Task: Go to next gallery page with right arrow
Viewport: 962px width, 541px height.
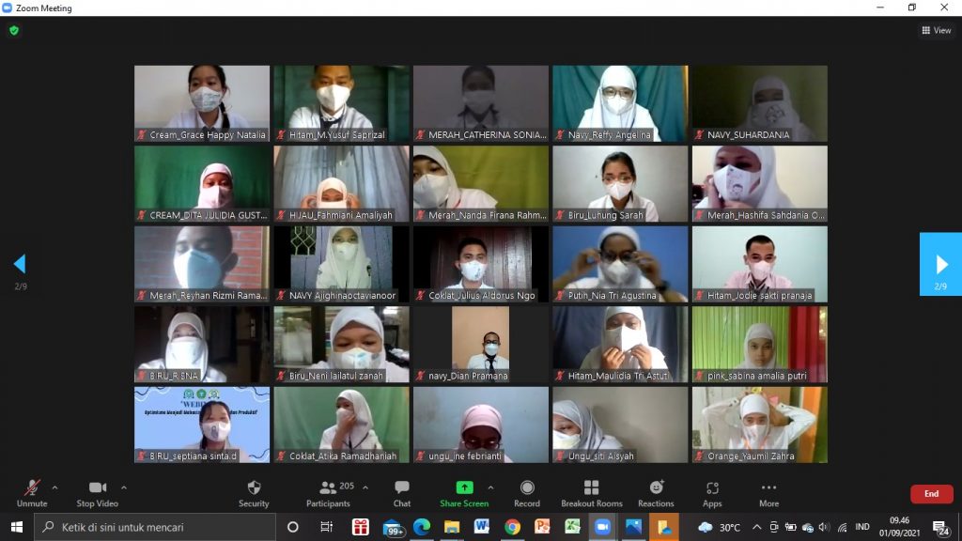Action: [941, 264]
